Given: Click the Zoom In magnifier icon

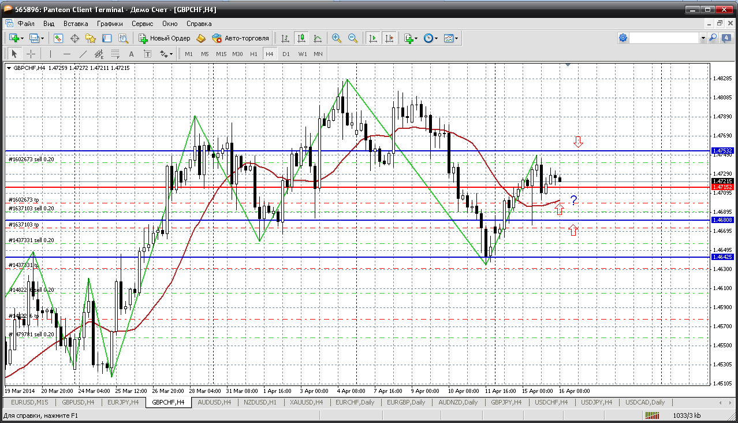Looking at the screenshot, I should pyautogui.click(x=336, y=38).
